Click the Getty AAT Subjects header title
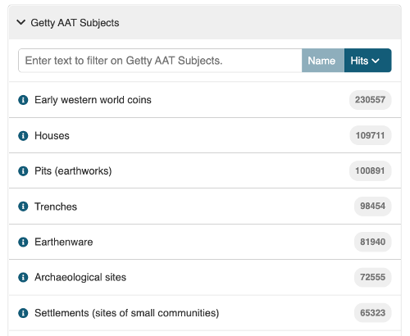410x336 pixels. point(75,23)
